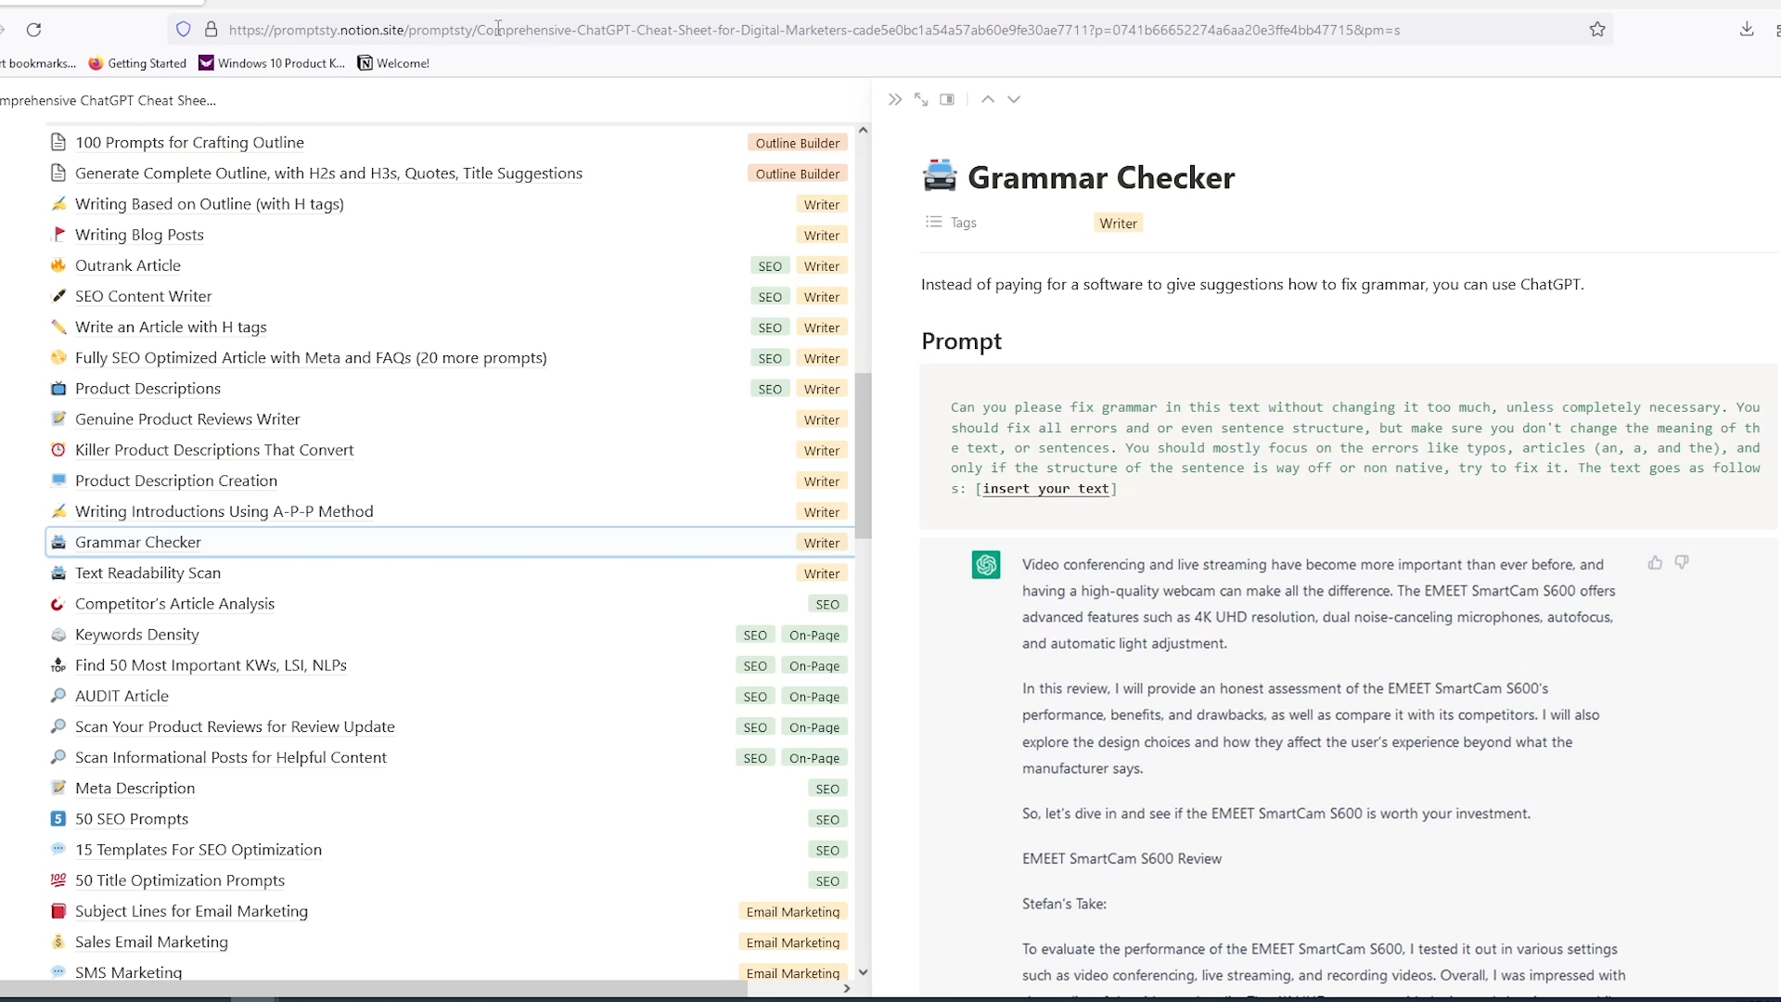Give thumbs down feedback on the response

tap(1682, 562)
